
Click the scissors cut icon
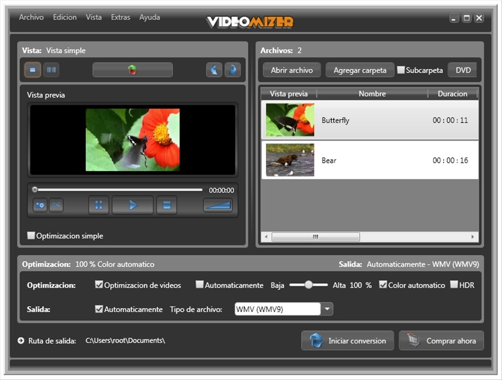(56, 205)
